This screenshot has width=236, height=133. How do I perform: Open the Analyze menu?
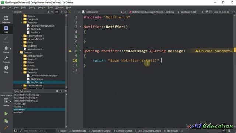pos(41,7)
